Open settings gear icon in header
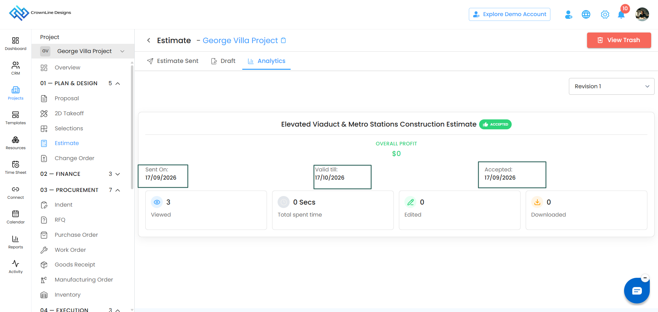 click(x=605, y=14)
